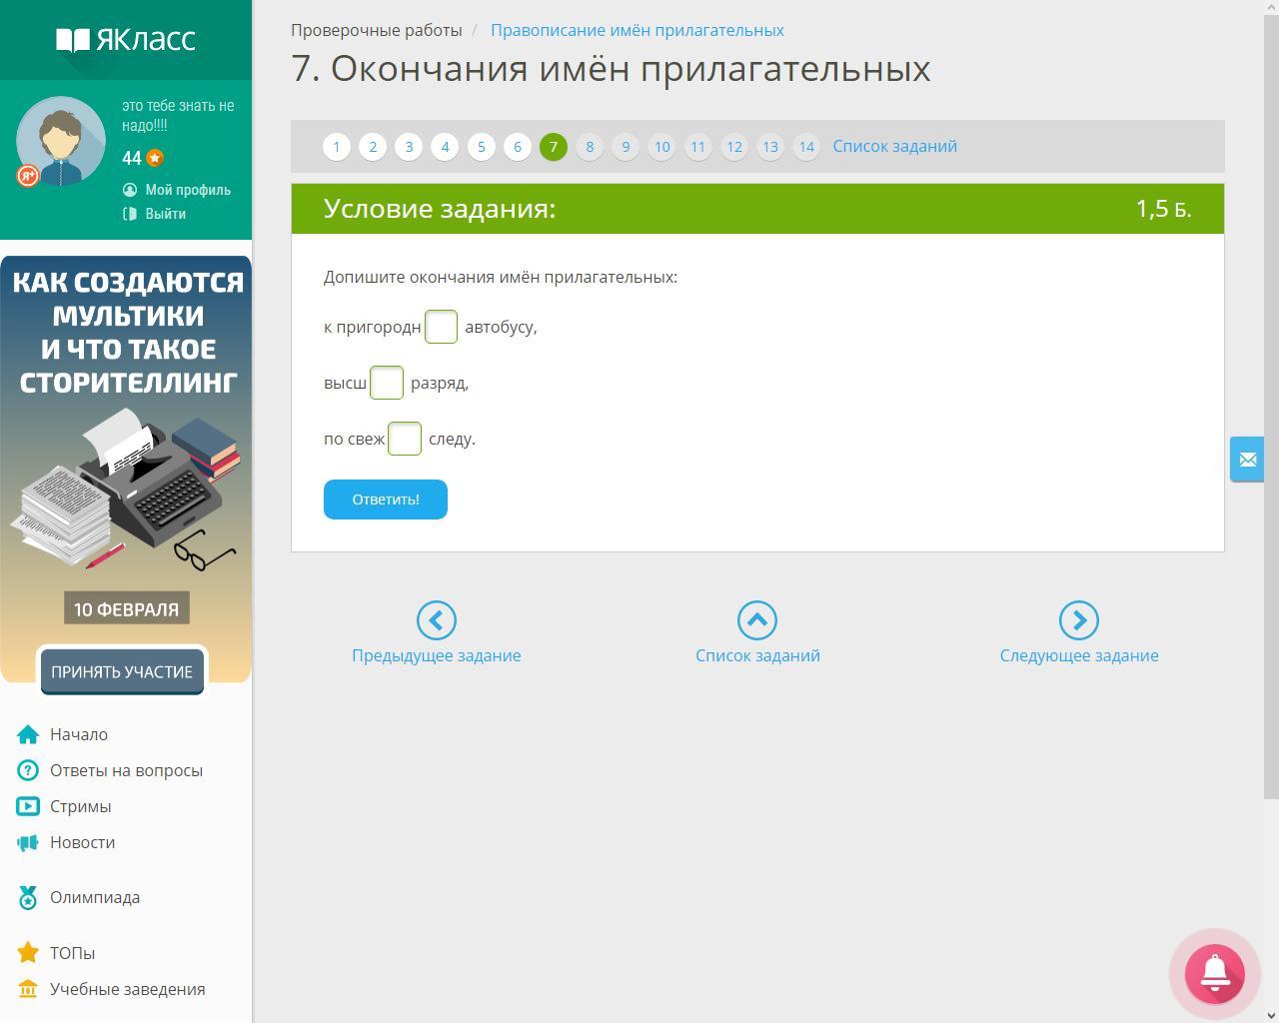This screenshot has height=1023, width=1279.
Task: Open Стримы menu item
Action: (80, 806)
